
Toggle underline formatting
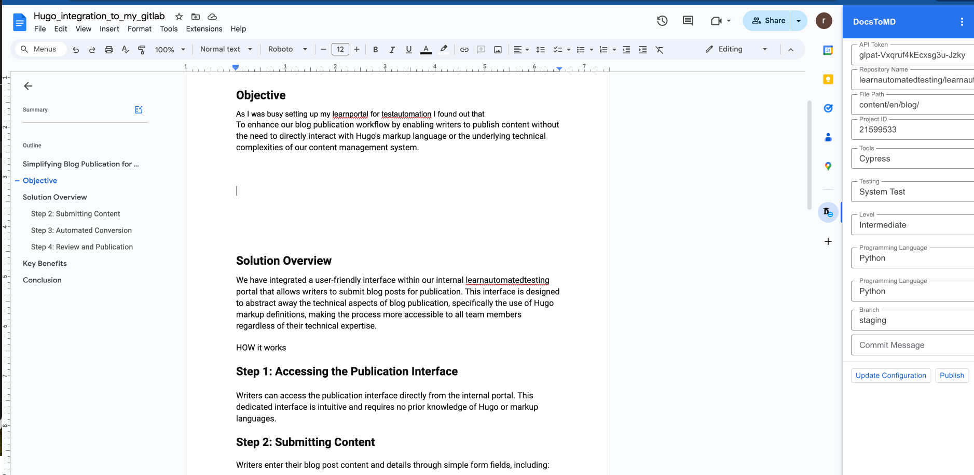409,50
